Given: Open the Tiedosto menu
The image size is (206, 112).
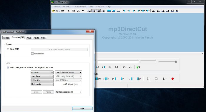Looking at the screenshot, I should click(x=57, y=7).
